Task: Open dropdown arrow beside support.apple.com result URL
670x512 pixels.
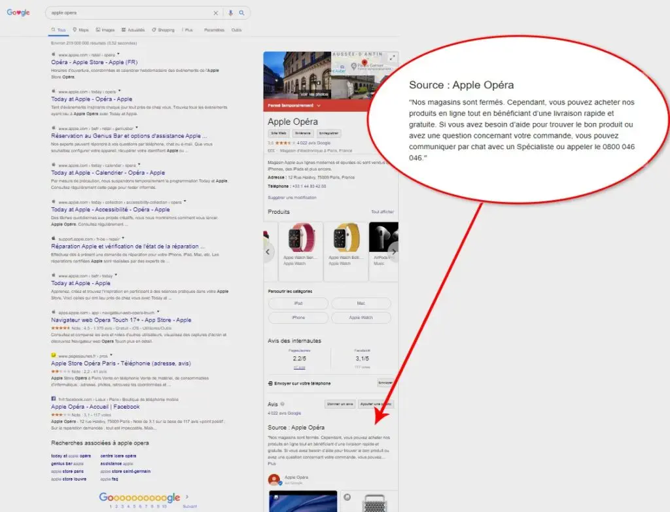Action: (123, 238)
